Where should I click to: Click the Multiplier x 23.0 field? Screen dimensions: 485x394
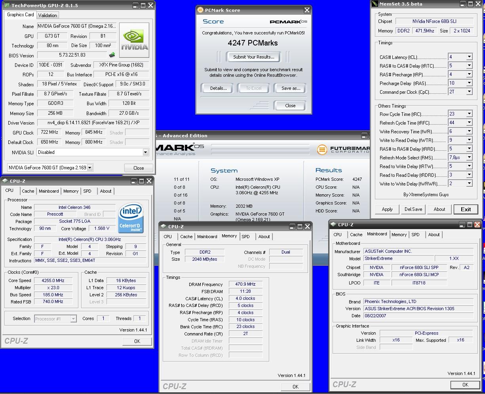pos(53,288)
